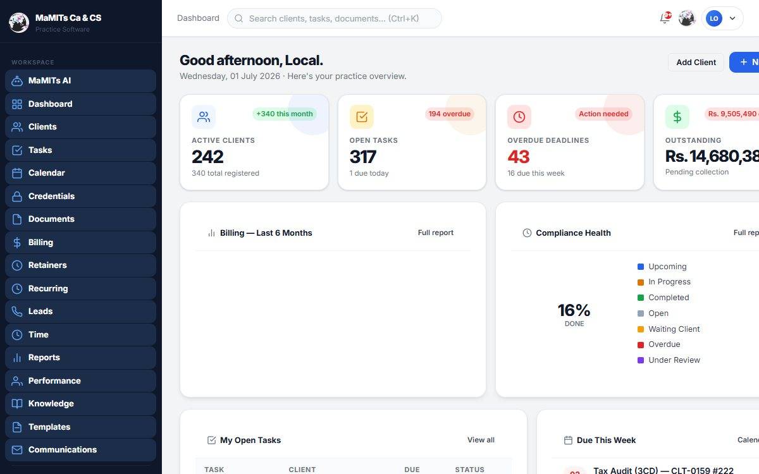
Task: Click the DUE column header in tasks table
Action: click(412, 470)
